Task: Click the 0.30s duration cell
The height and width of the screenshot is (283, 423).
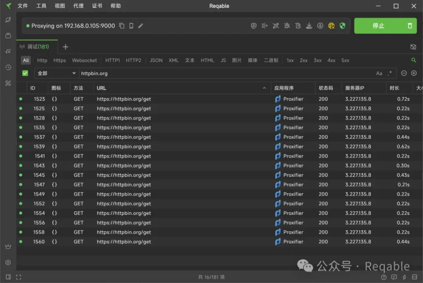Action: [x=403, y=165]
